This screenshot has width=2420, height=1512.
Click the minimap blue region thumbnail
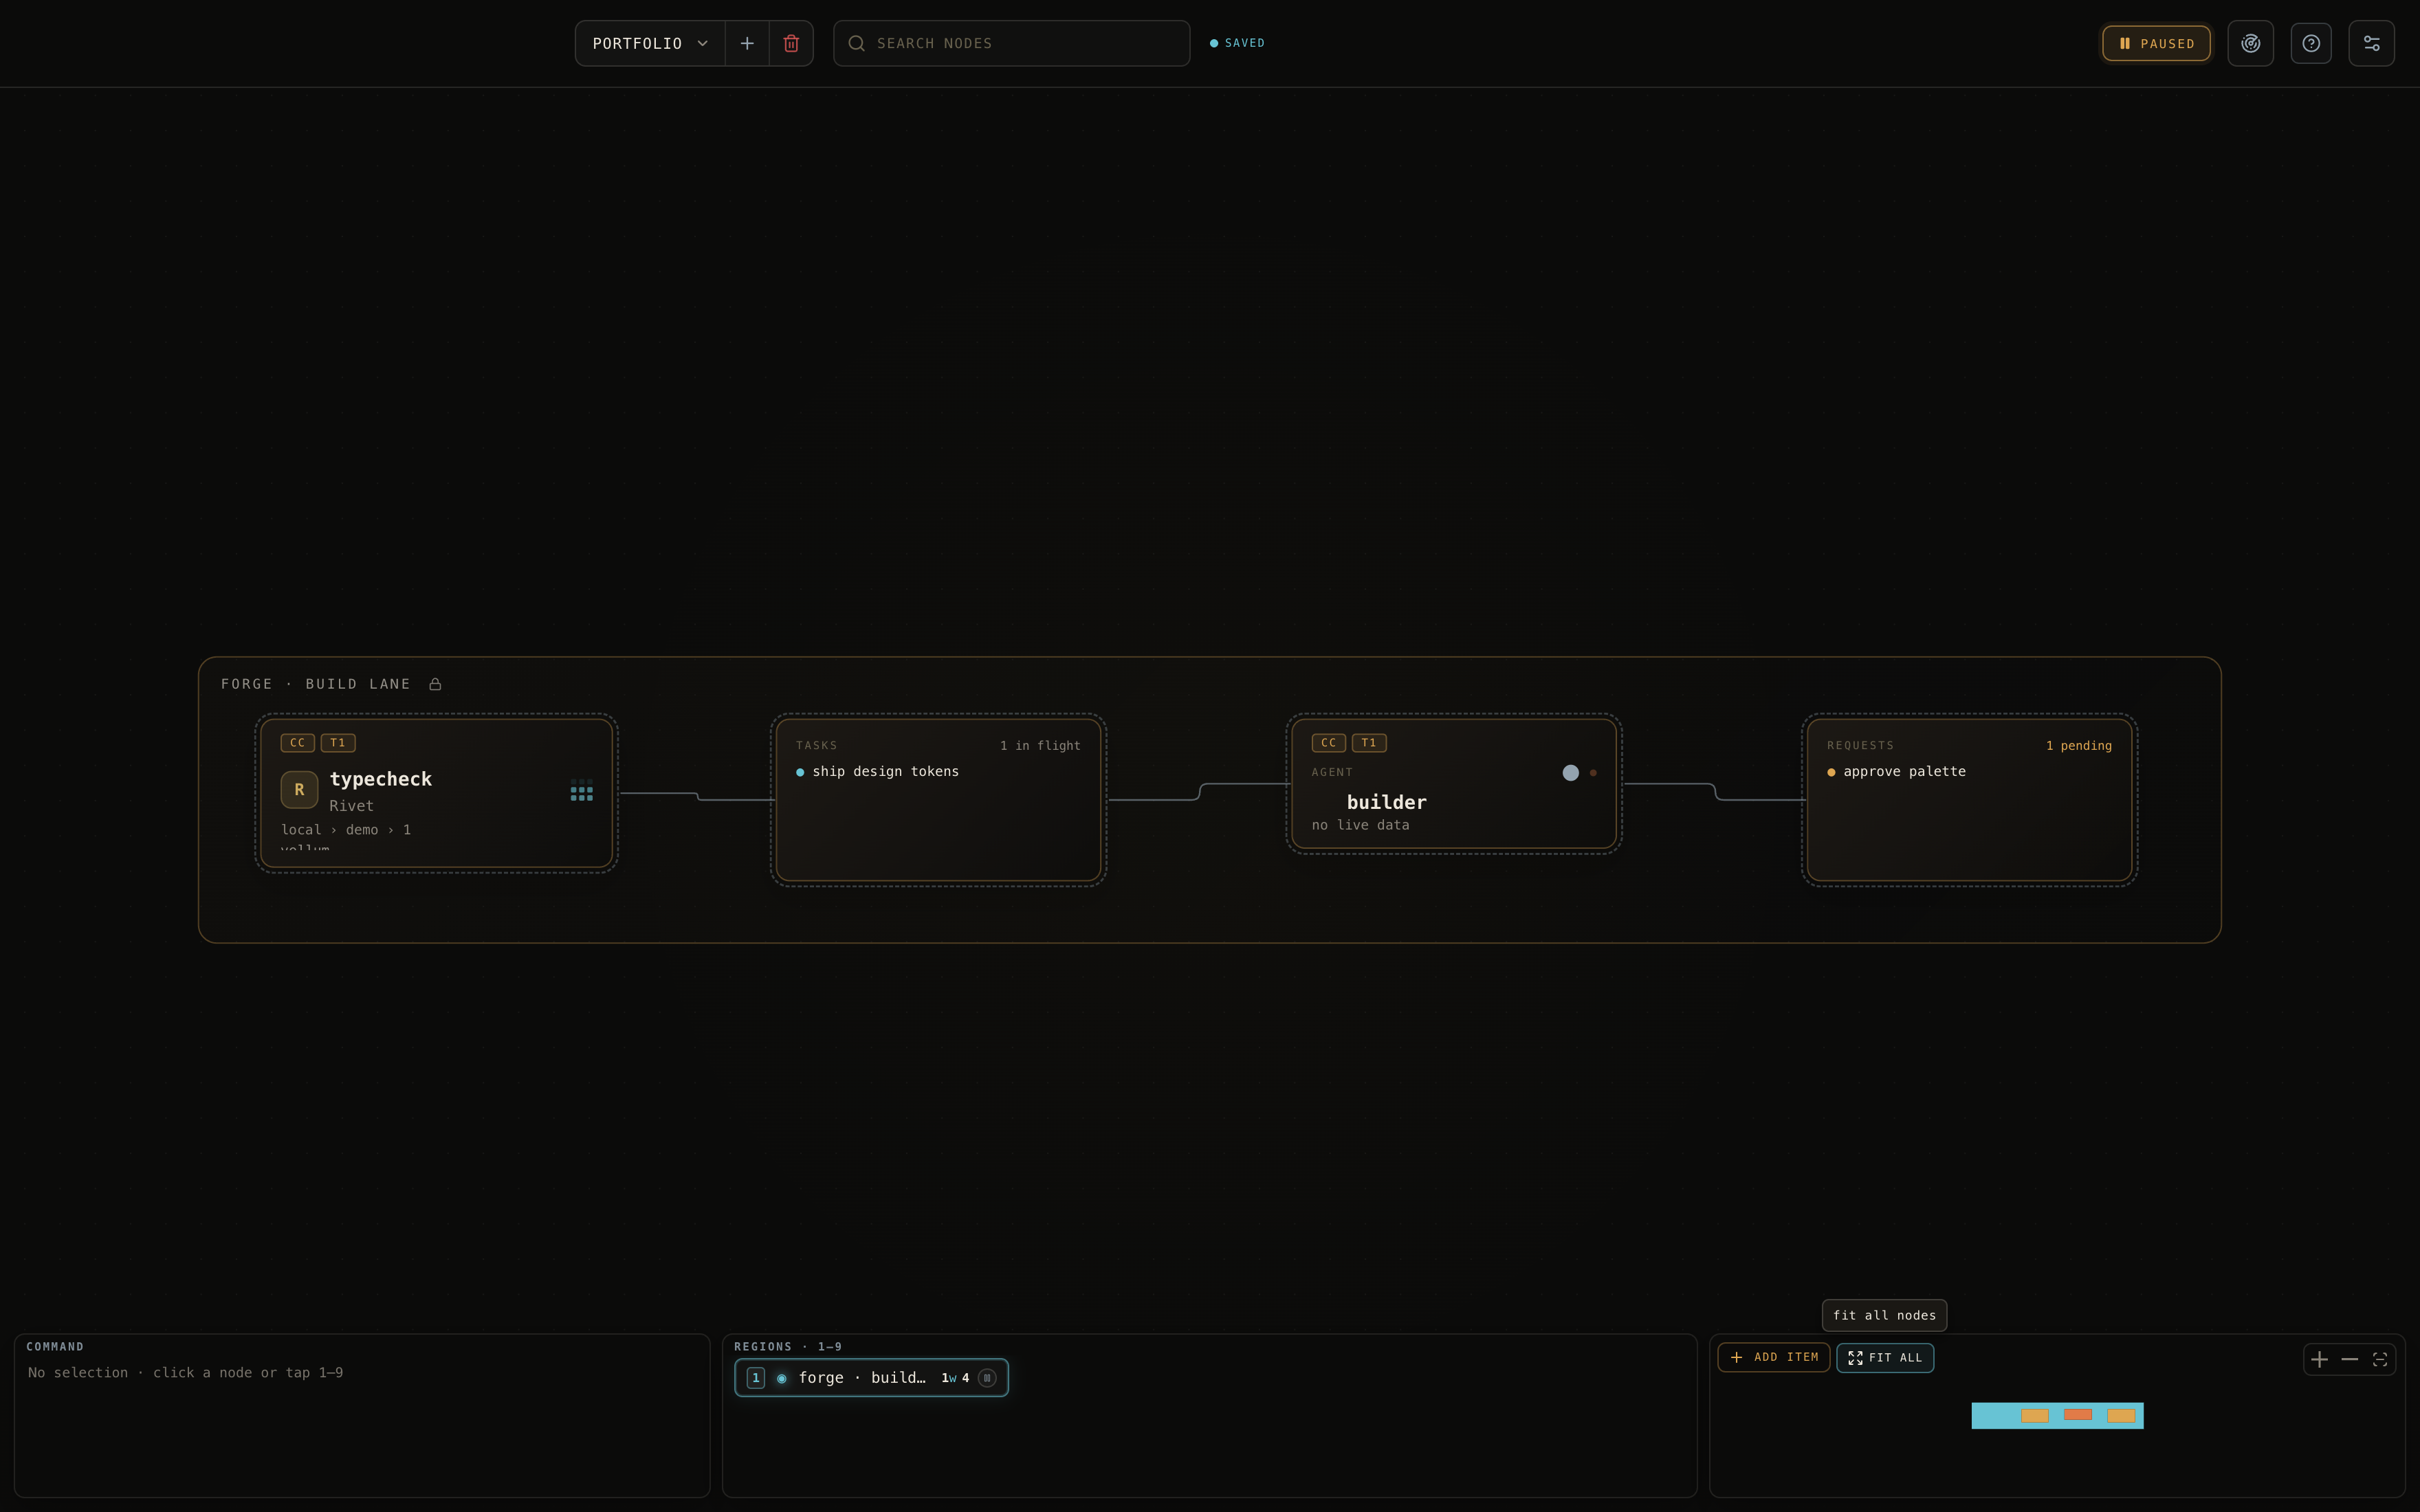click(x=2057, y=1415)
